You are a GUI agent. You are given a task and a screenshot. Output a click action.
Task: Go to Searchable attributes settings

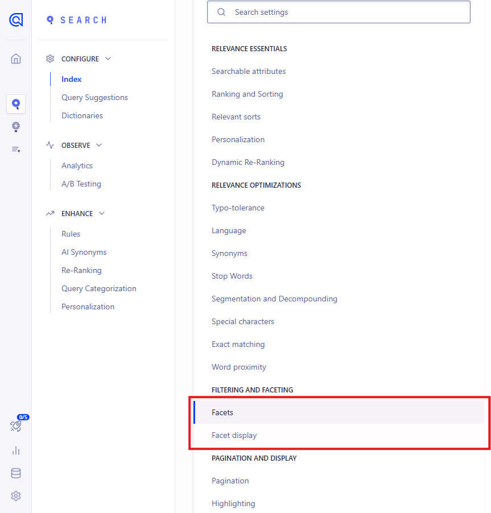[x=249, y=71]
